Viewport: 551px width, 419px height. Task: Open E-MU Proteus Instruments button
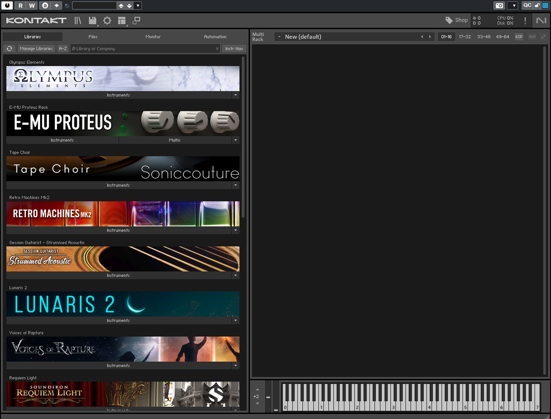point(62,140)
